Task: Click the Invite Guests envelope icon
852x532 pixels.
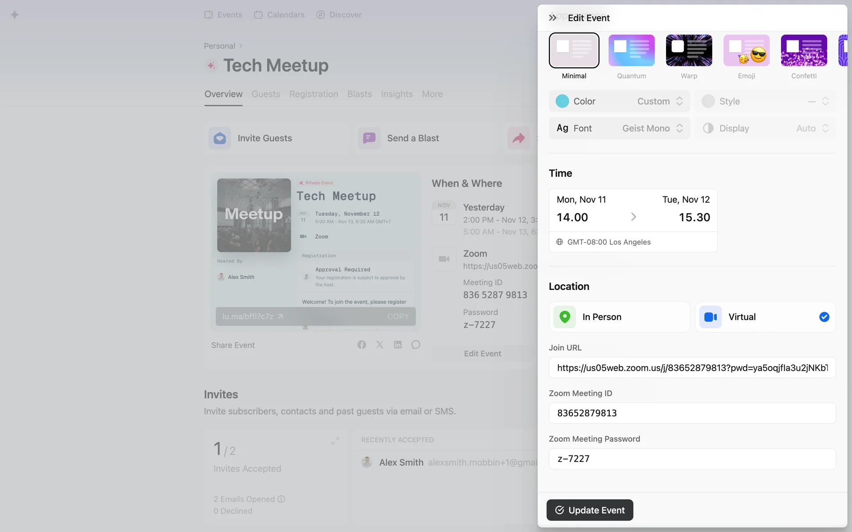Action: [x=220, y=138]
